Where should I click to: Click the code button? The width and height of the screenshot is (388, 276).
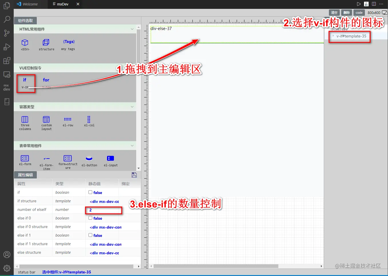click(x=359, y=13)
